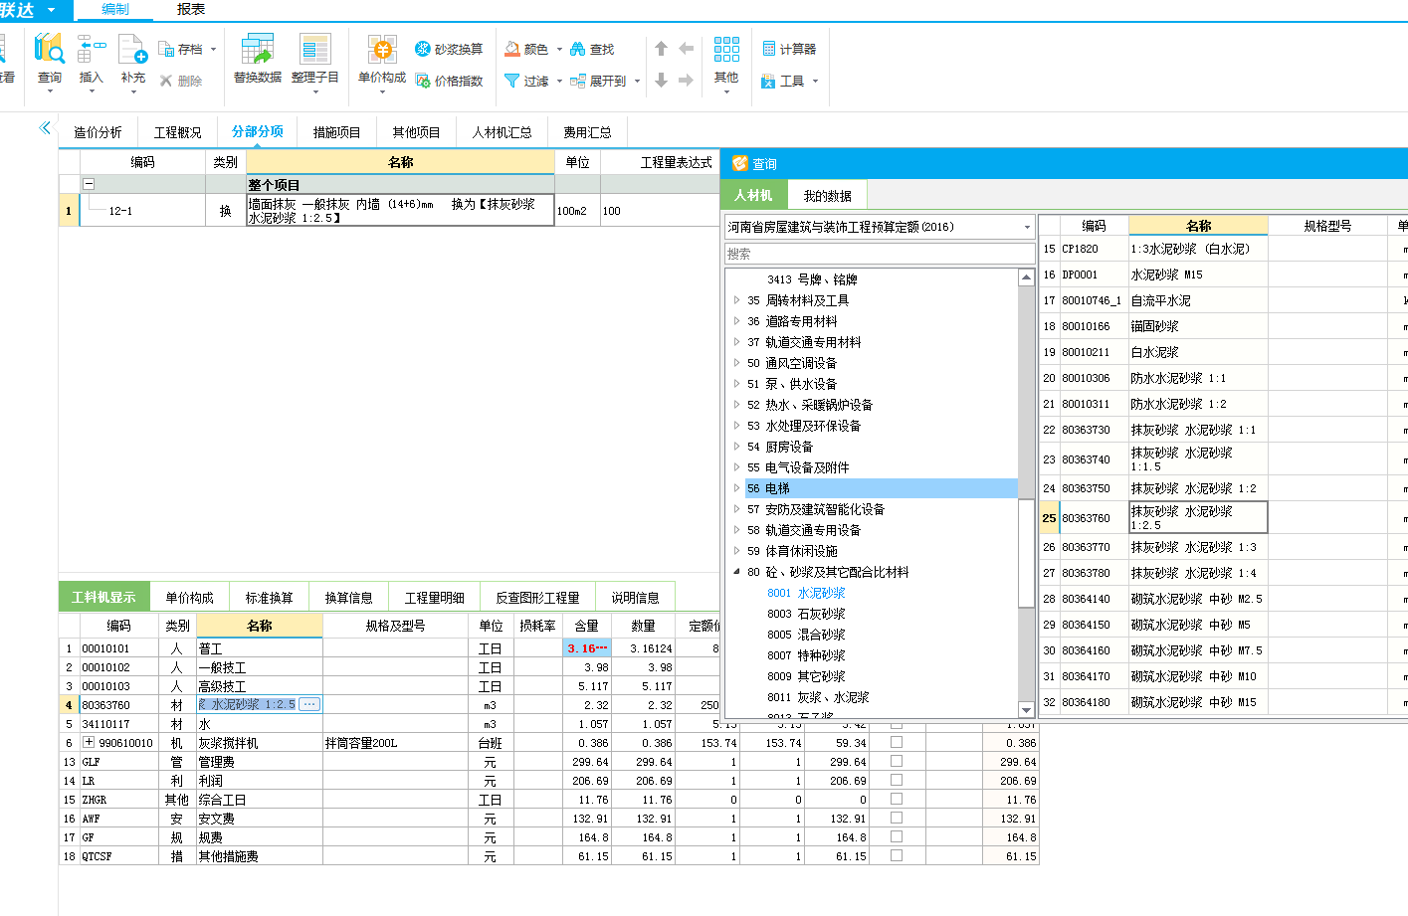Click the left arrow promote icon

(x=686, y=48)
